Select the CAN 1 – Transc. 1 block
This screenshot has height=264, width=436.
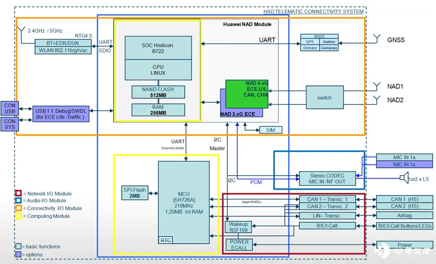tap(327, 199)
